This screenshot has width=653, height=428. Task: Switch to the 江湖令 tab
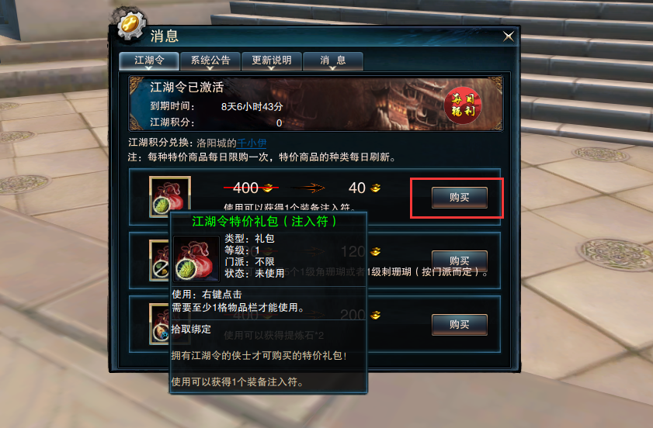point(149,61)
